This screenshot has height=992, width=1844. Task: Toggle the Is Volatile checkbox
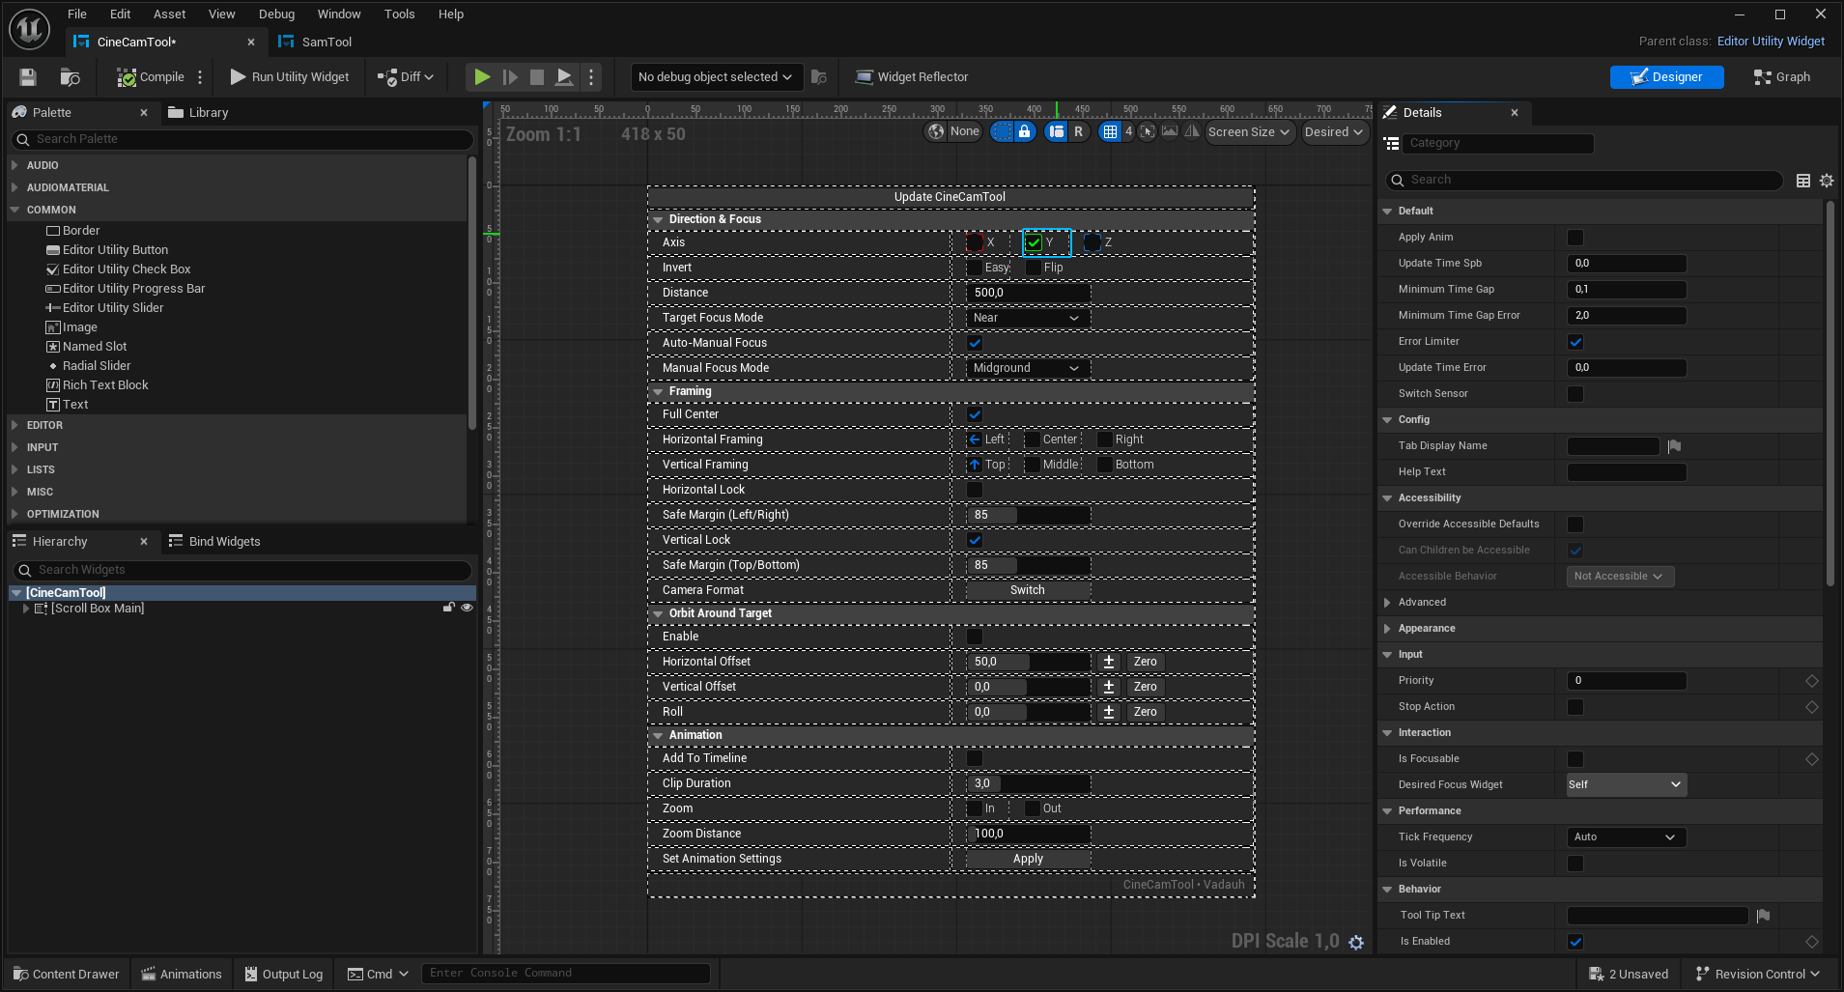[1575, 864]
